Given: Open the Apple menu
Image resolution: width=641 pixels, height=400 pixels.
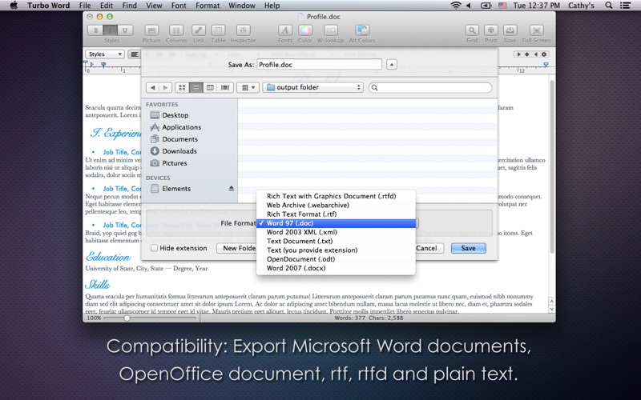Looking at the screenshot, I should point(14,6).
